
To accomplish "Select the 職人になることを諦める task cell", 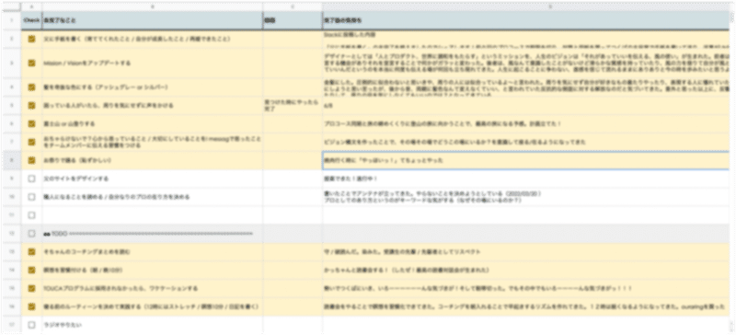I will tap(153, 197).
